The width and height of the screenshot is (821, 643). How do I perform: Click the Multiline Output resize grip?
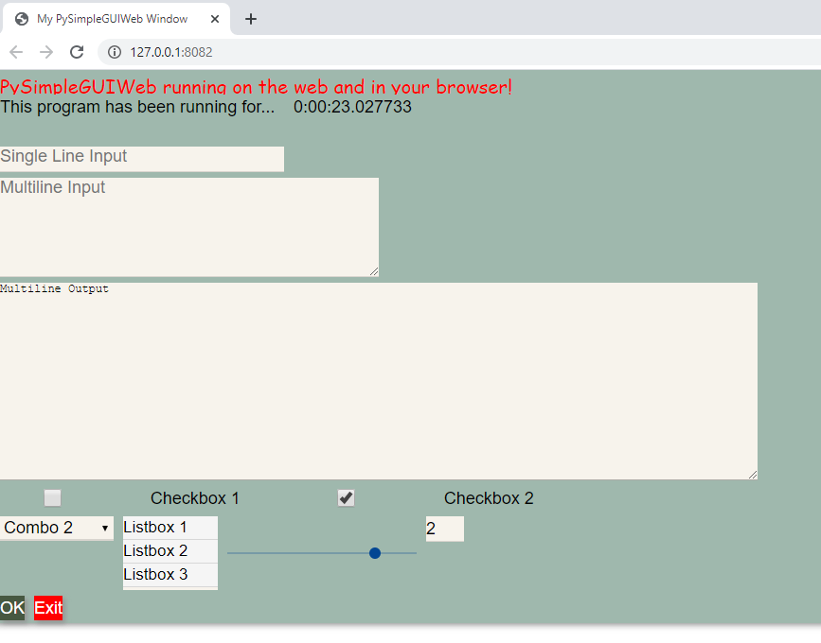click(x=753, y=475)
